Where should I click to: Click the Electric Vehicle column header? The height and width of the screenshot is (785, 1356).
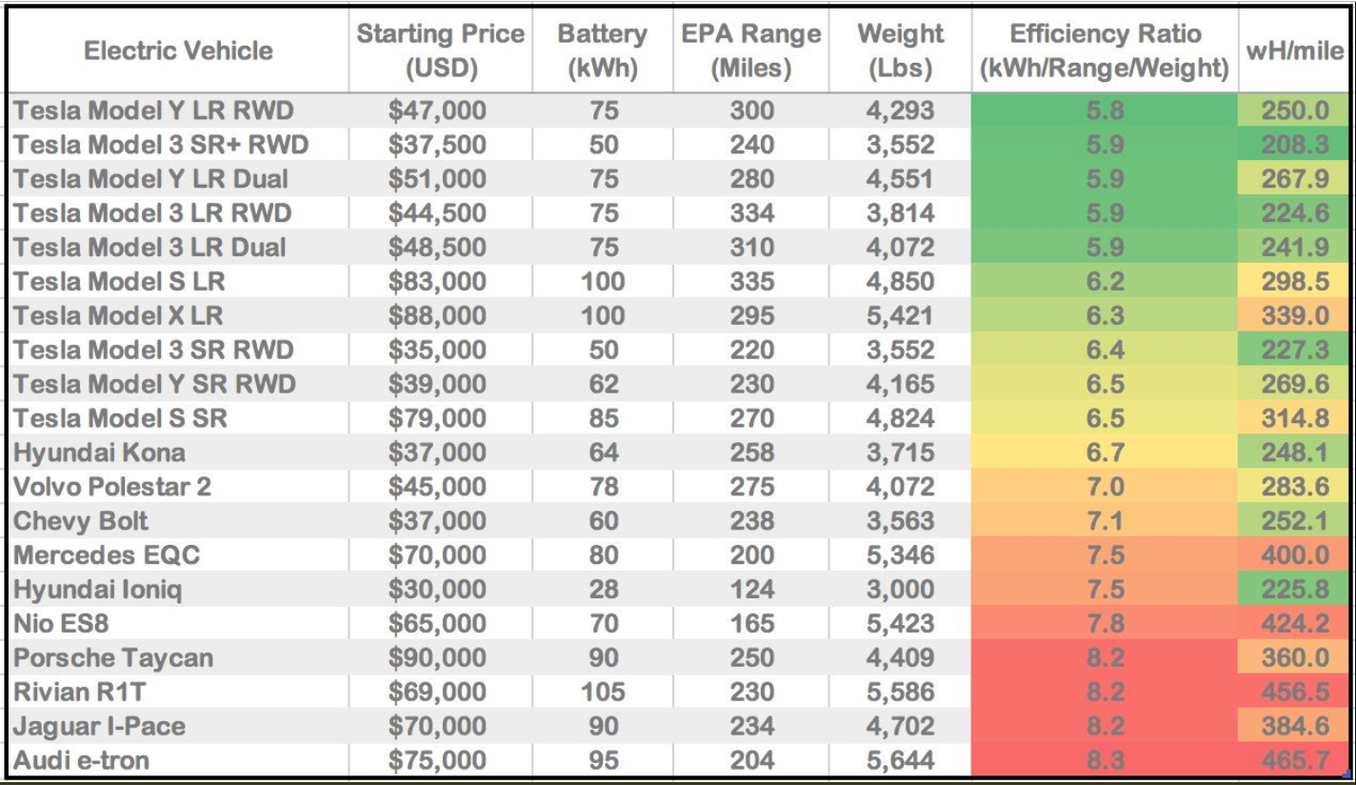pyautogui.click(x=179, y=50)
